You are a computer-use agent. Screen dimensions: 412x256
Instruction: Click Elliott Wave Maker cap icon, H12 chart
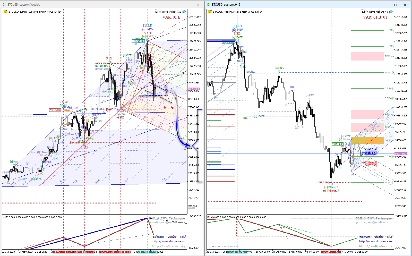tap(391, 12)
